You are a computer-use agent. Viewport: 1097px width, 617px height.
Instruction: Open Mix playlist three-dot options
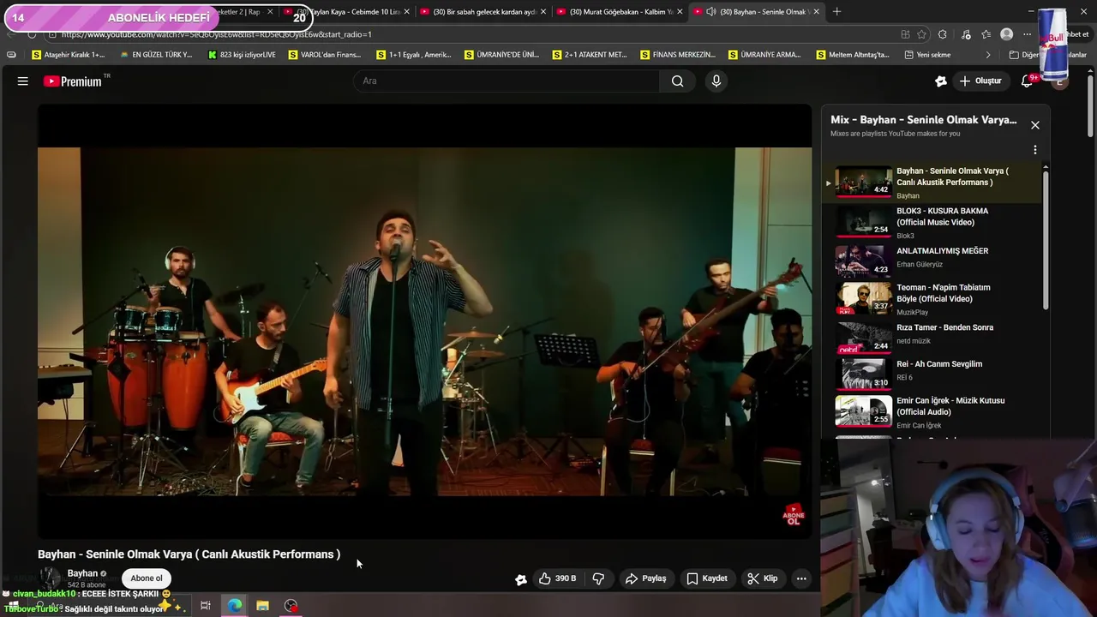click(x=1035, y=150)
